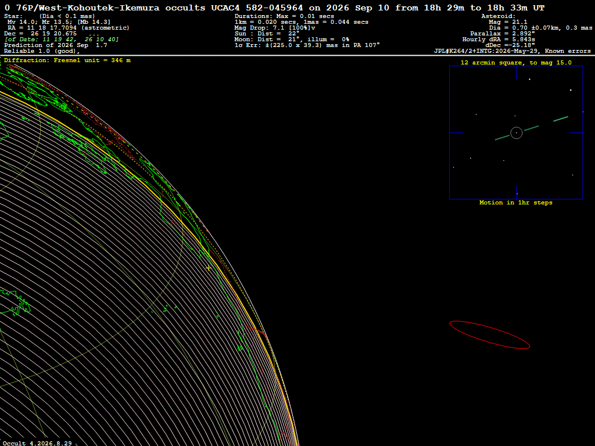Click the red error ellipse
Image resolution: width=595 pixels, height=446 pixels.
click(489, 335)
